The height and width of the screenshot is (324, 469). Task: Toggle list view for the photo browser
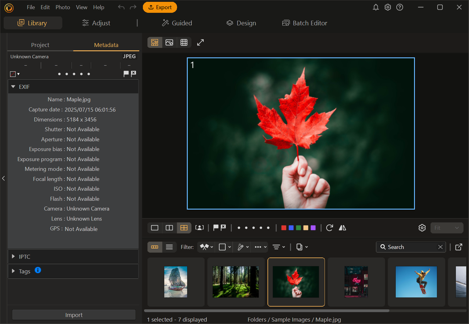pyautogui.click(x=169, y=247)
